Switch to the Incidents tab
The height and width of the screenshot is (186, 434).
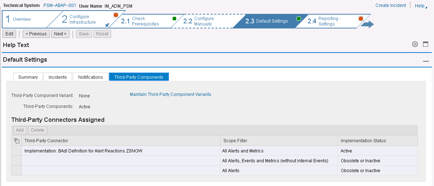pyautogui.click(x=58, y=77)
